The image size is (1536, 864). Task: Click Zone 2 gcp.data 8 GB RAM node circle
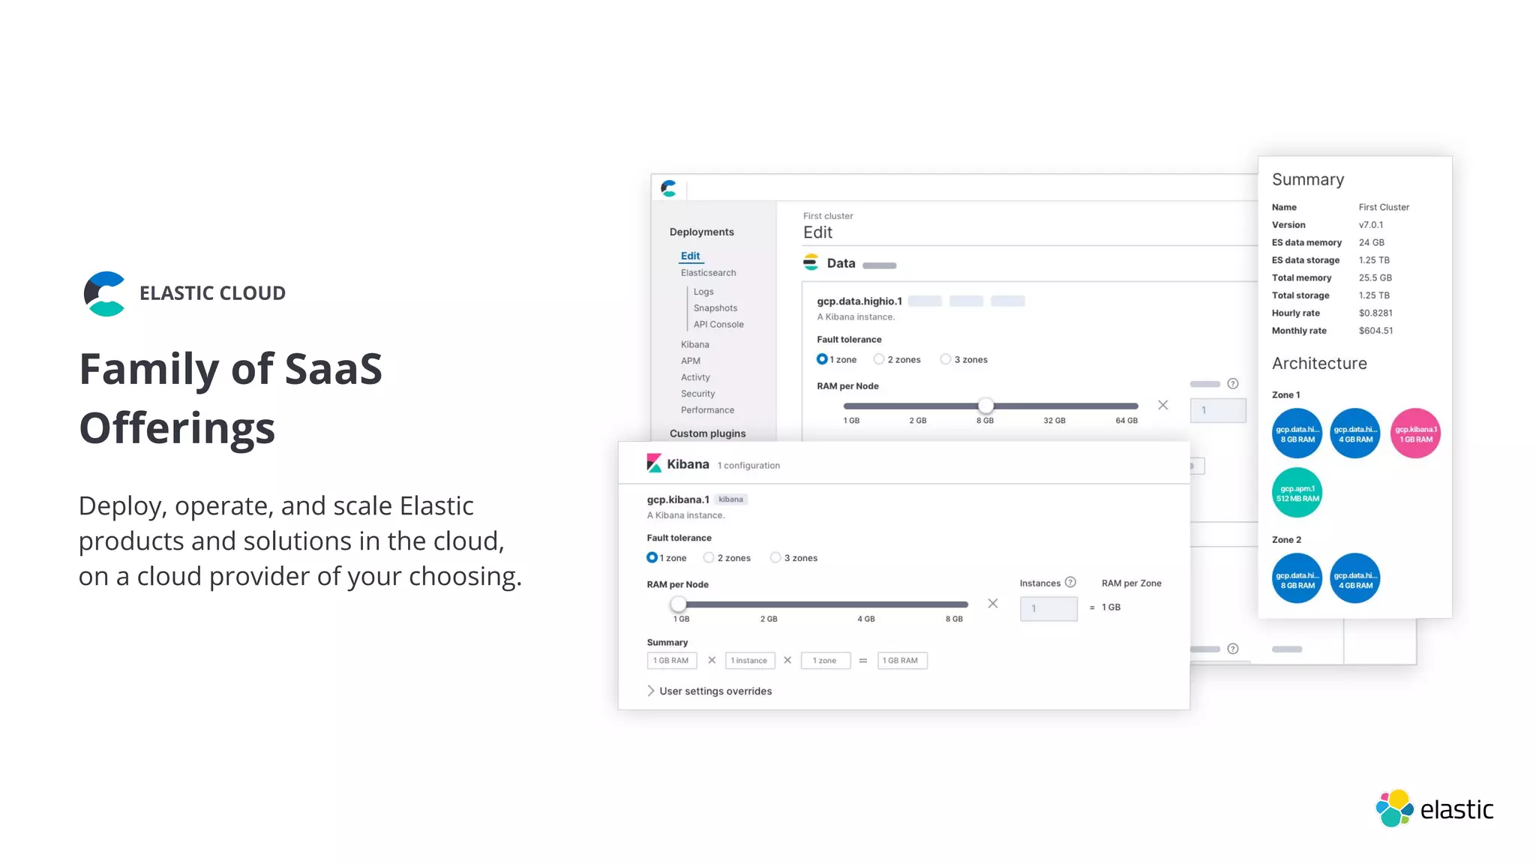pyautogui.click(x=1297, y=578)
